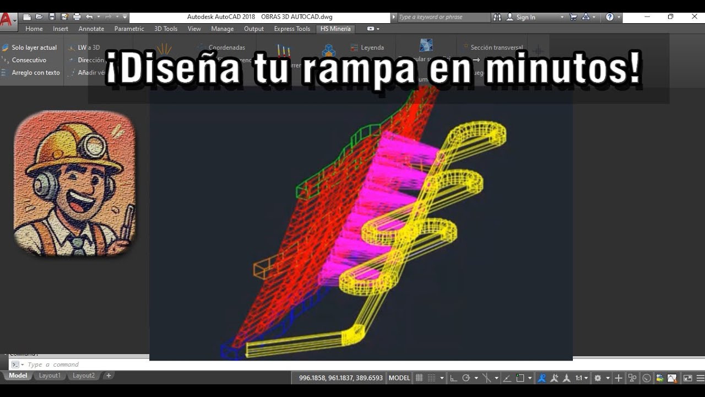Open the Sign In dropdown arrow
The width and height of the screenshot is (705, 397).
(x=562, y=17)
